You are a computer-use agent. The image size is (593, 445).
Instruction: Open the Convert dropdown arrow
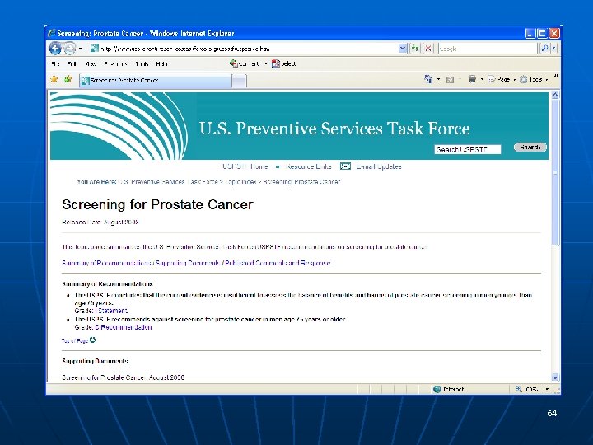(266, 63)
